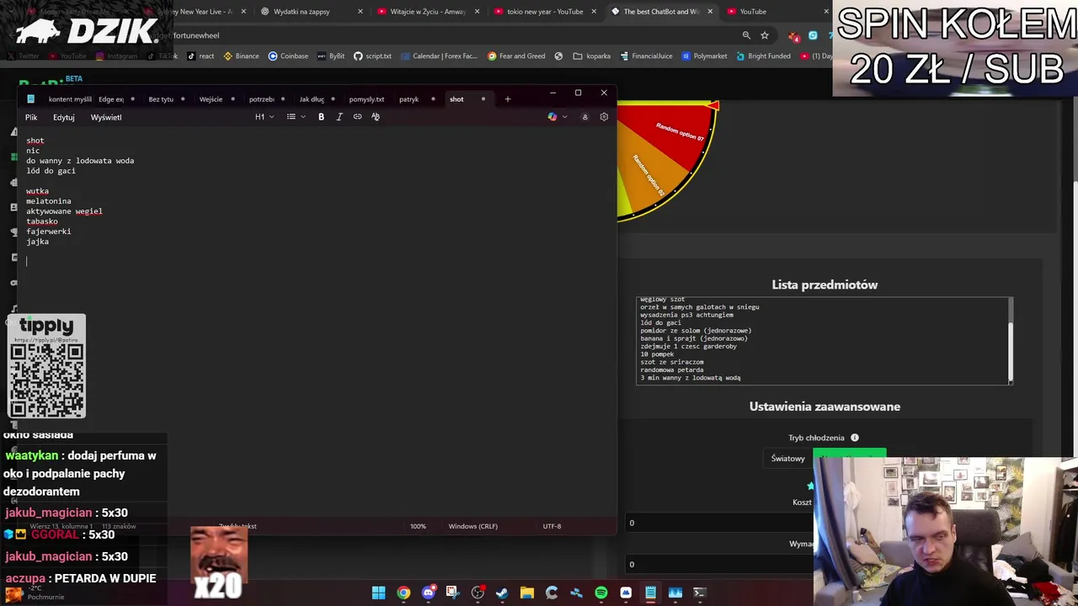Open the Terminal from the taskbar
Image resolution: width=1078 pixels, height=606 pixels.
pyautogui.click(x=699, y=593)
